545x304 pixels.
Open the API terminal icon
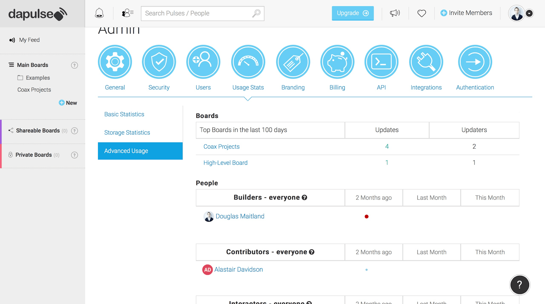click(x=381, y=62)
